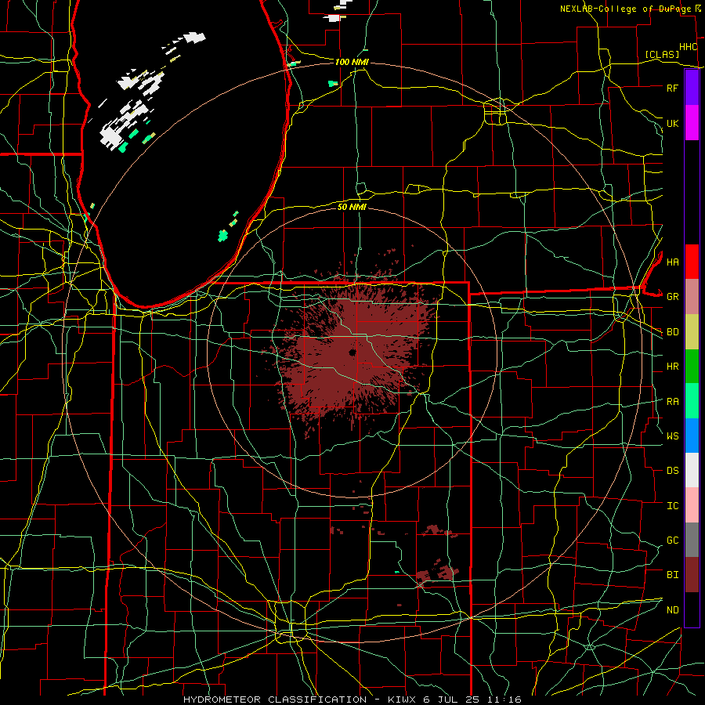Select the yellow BD legend swatch

click(692, 332)
